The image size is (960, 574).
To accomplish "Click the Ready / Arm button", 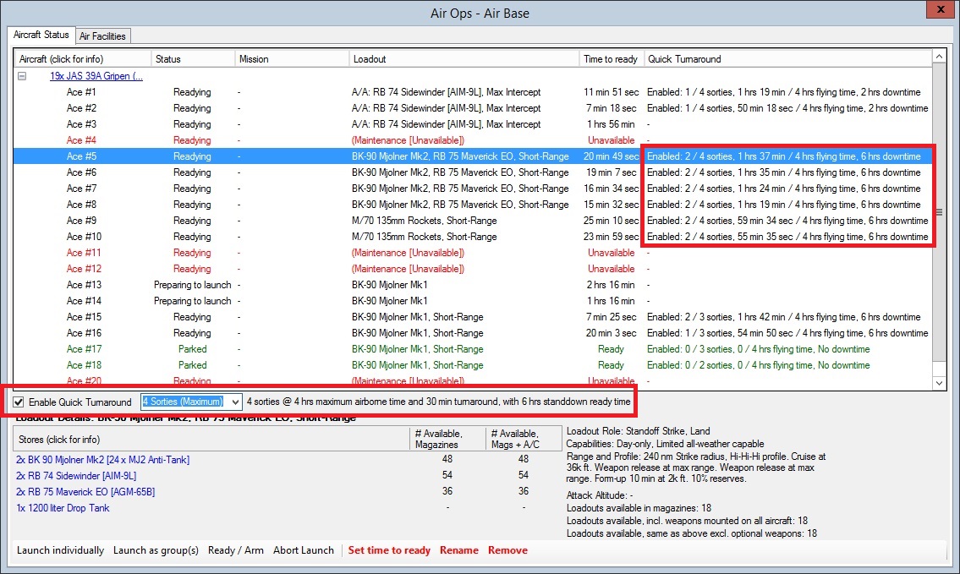I will (x=236, y=550).
